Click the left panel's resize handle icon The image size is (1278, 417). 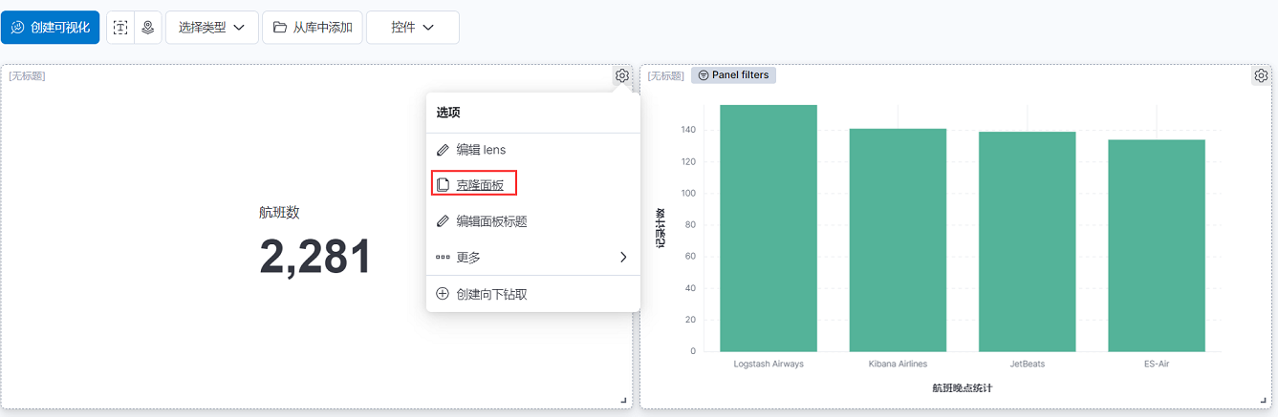tap(623, 401)
